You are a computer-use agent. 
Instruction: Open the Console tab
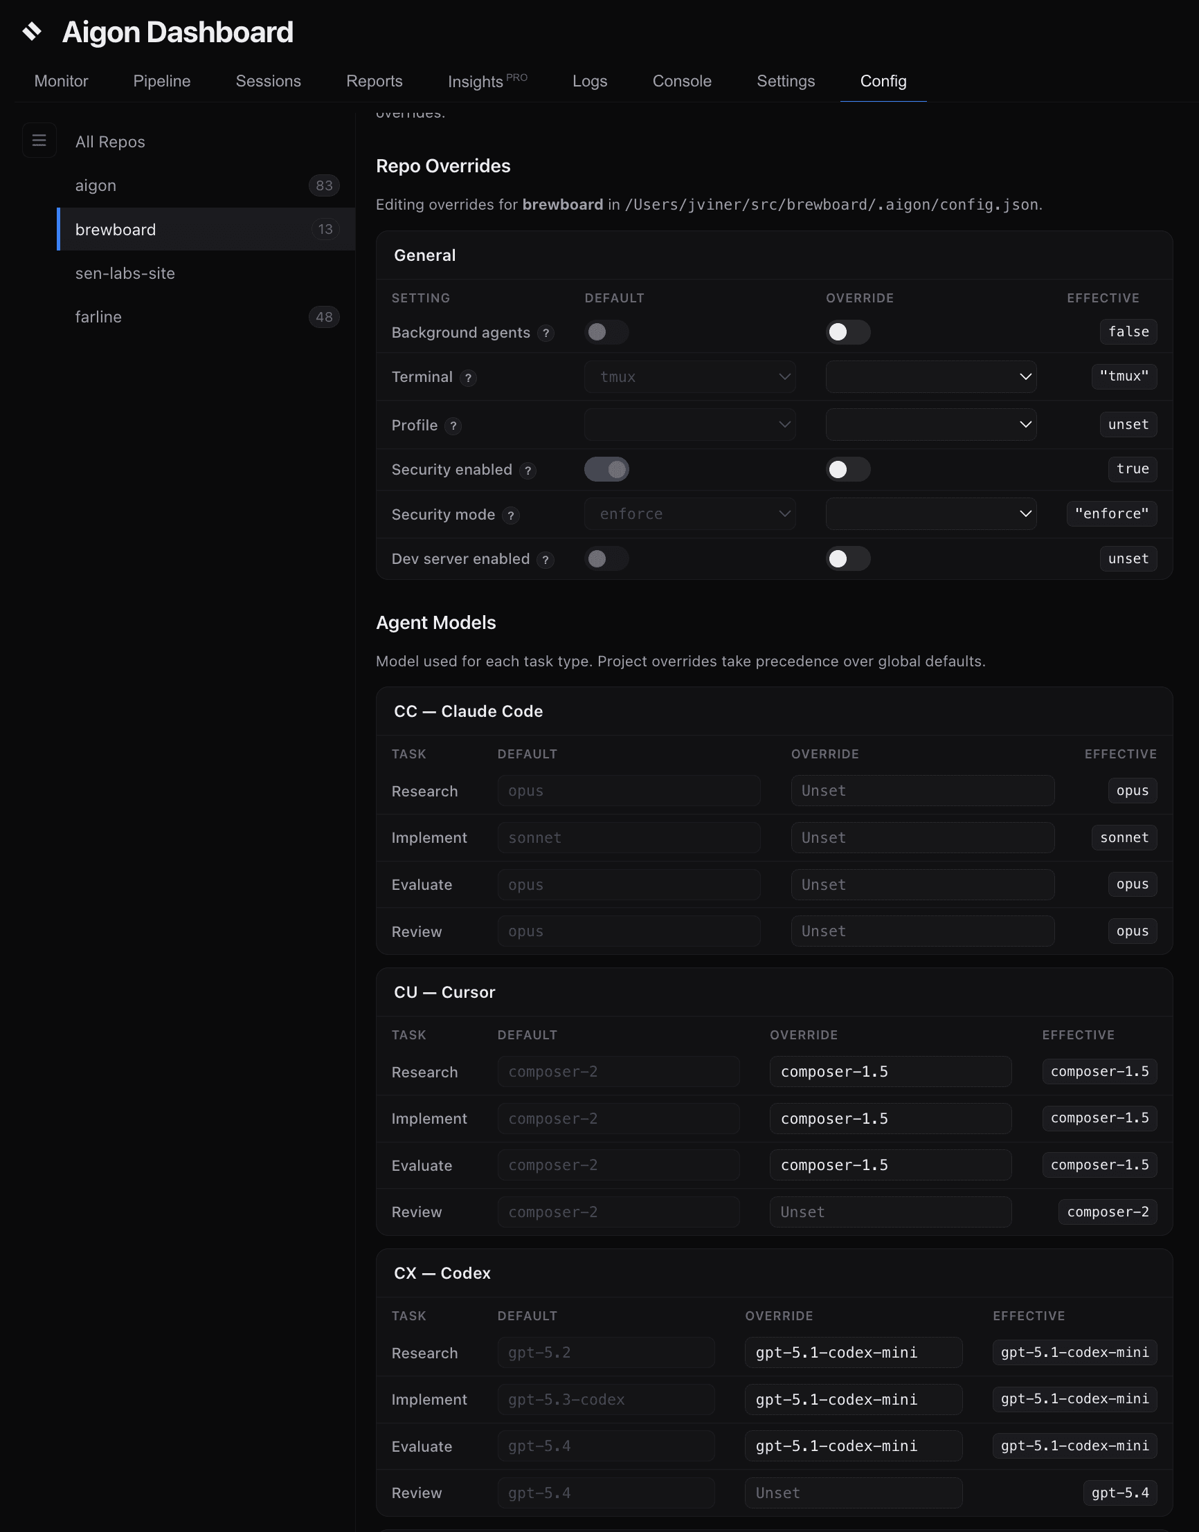tap(682, 82)
